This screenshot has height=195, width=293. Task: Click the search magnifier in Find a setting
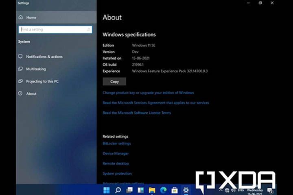[x=89, y=30]
